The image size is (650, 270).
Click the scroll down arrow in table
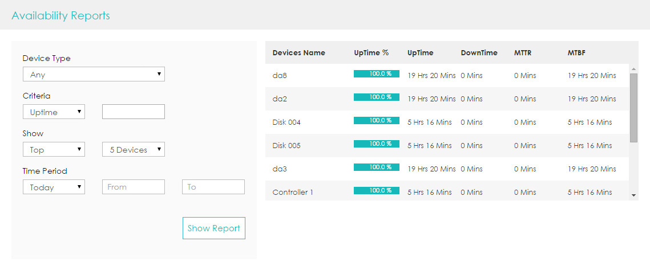[633, 195]
